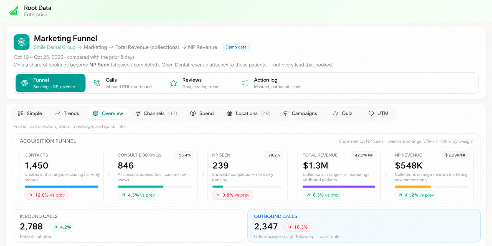Screen dimensions: 492x246
Task: Click the 4.5% vs prev badge
Action: [138, 195]
